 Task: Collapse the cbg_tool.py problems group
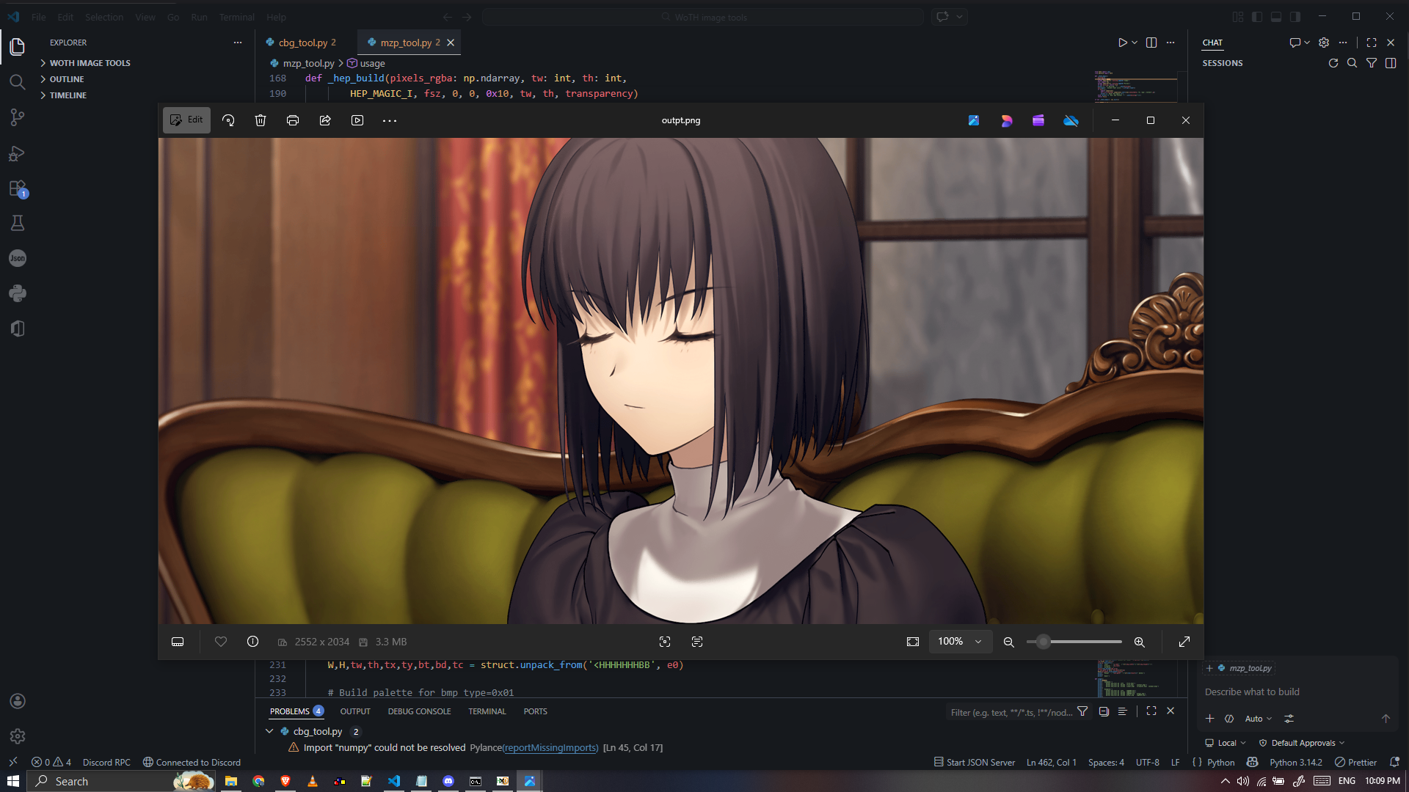click(x=269, y=731)
